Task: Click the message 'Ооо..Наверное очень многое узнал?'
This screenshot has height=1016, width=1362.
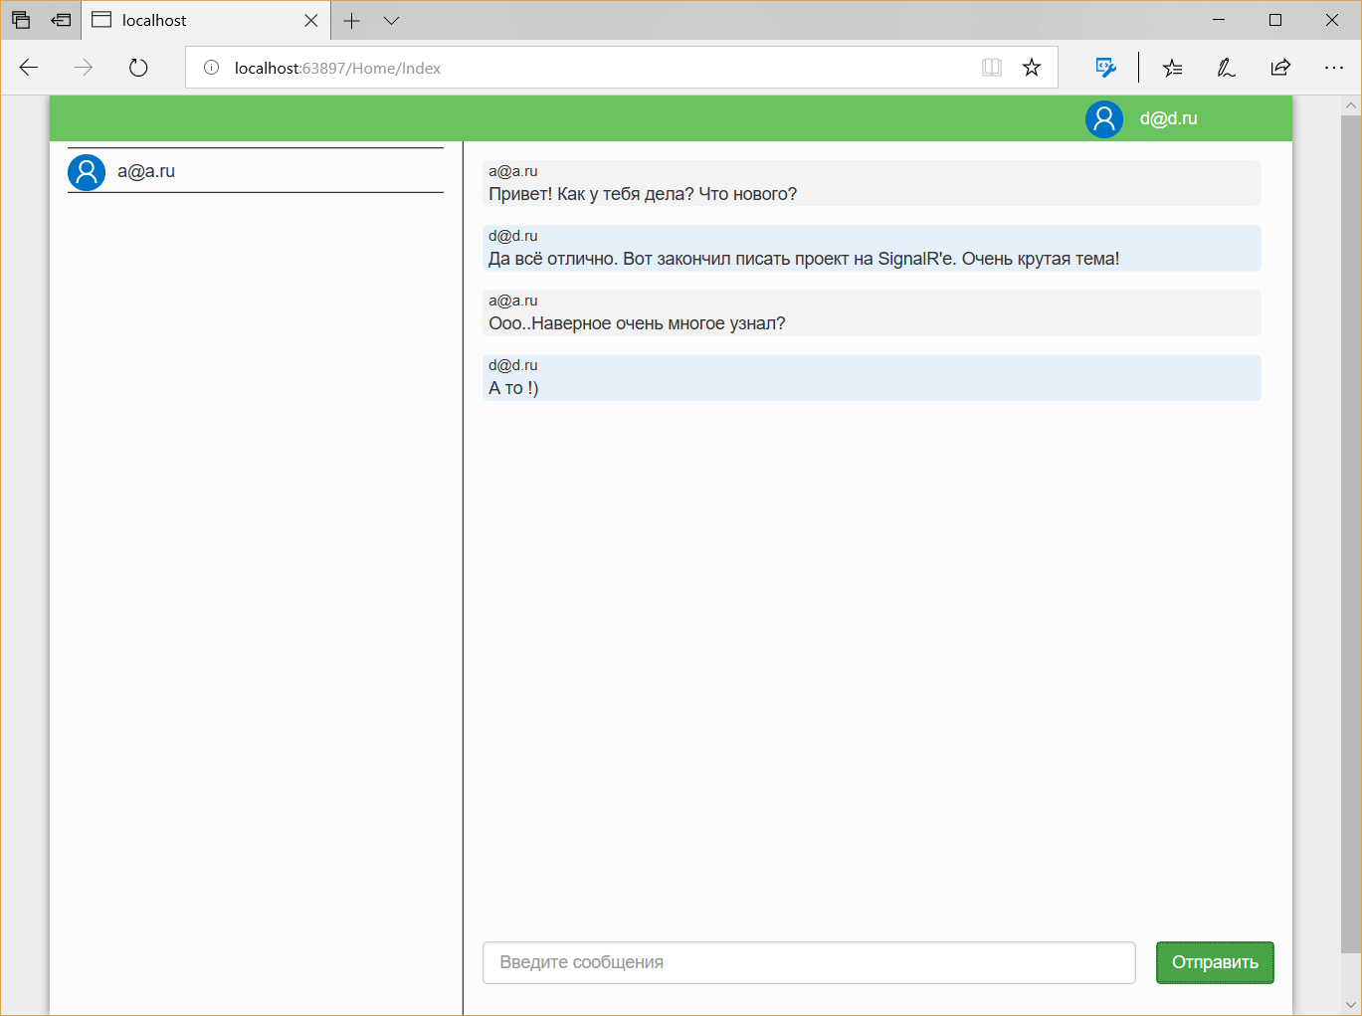Action: [x=872, y=312]
